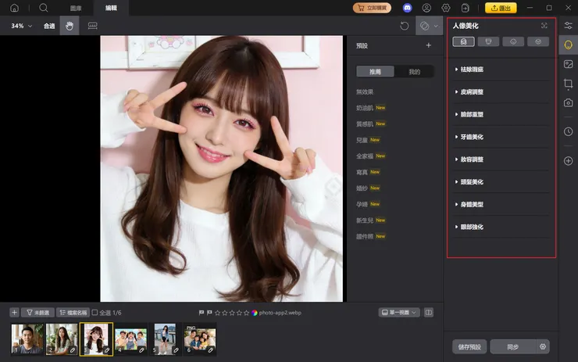Click the import document icon in title bar
The image size is (578, 362).
[x=466, y=8]
